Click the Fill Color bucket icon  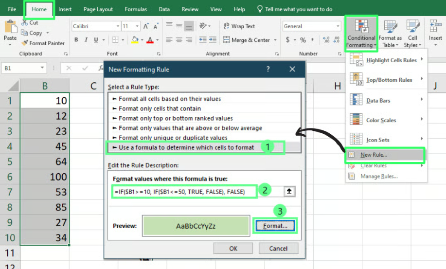pos(134,40)
